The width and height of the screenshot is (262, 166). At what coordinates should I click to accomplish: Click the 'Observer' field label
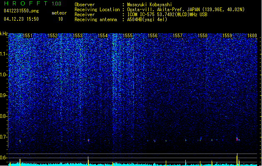pos(85,5)
